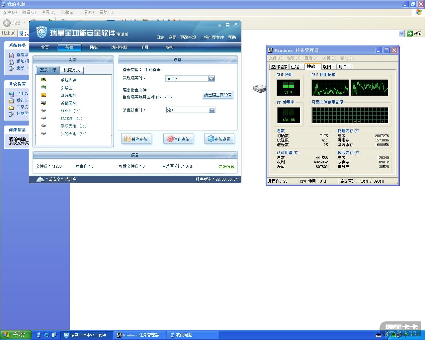
Task: Click the green CPU meter tray icon
Action: click(x=394, y=335)
